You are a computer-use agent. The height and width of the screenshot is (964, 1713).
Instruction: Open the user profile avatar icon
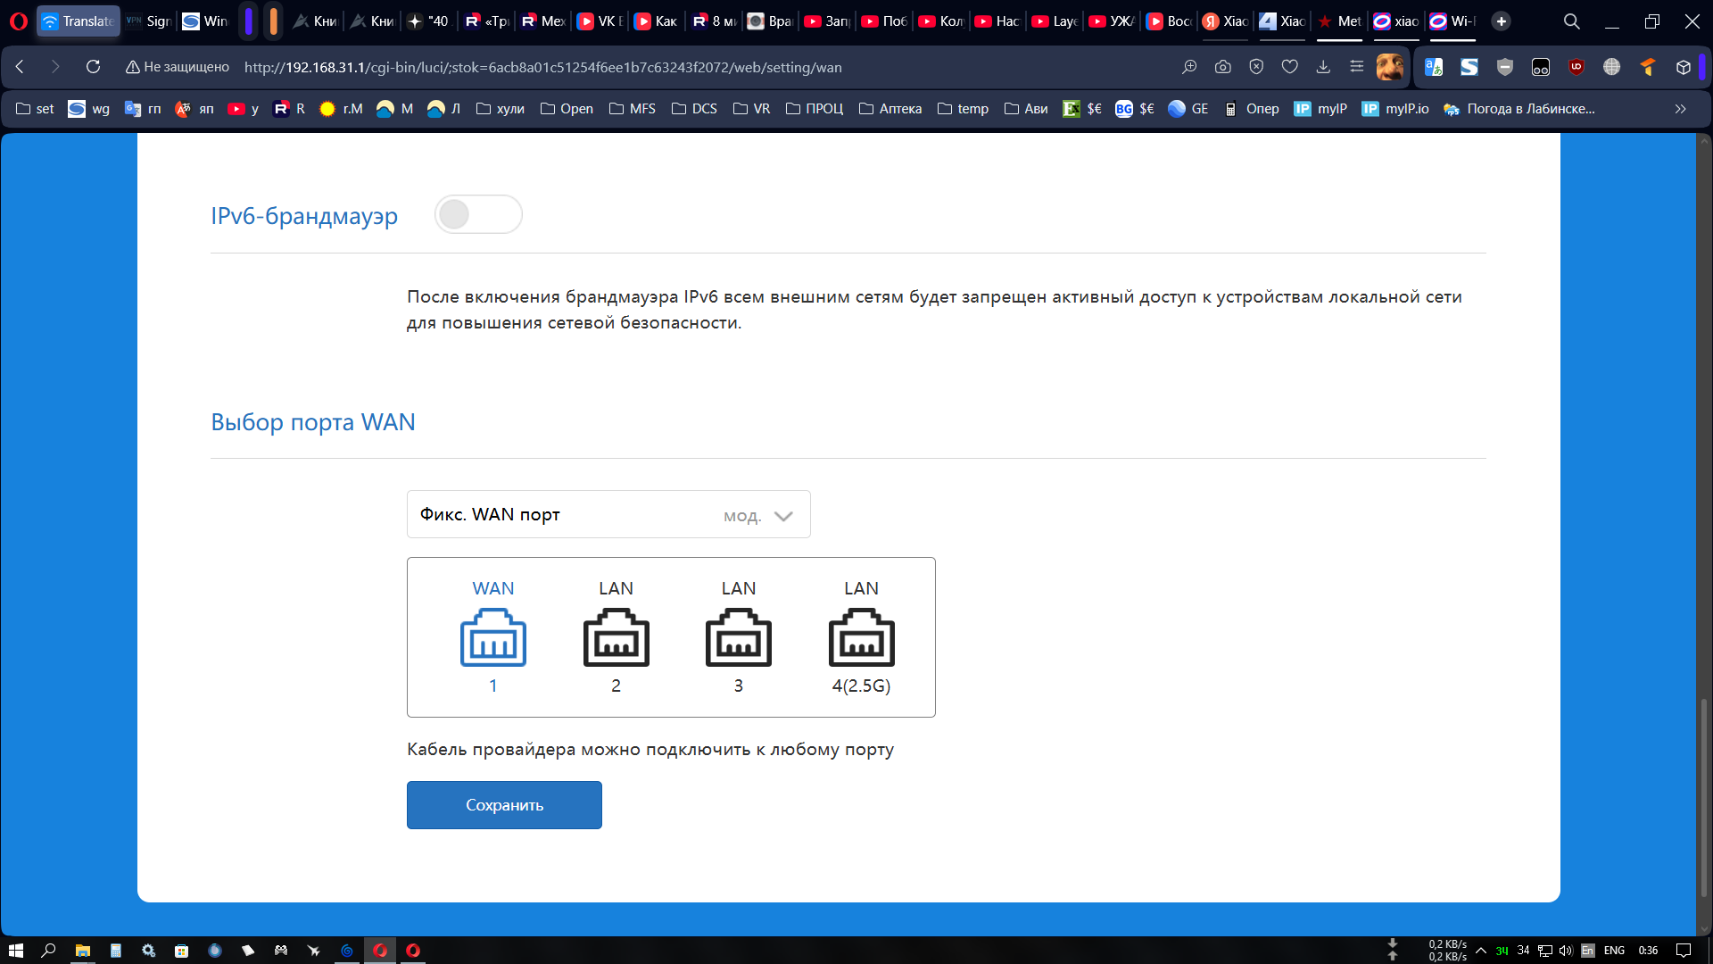click(x=1390, y=67)
